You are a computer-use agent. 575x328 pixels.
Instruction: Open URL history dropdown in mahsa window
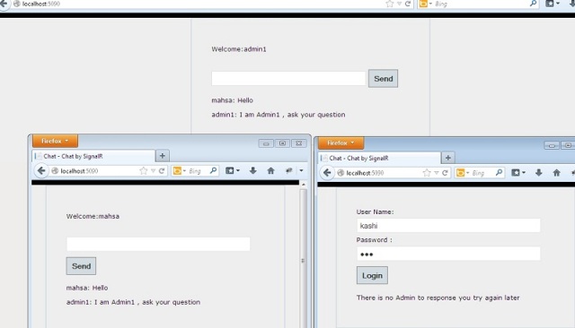coord(153,171)
